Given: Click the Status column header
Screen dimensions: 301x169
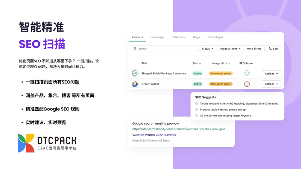Looking at the screenshot, I should coord(196,63).
